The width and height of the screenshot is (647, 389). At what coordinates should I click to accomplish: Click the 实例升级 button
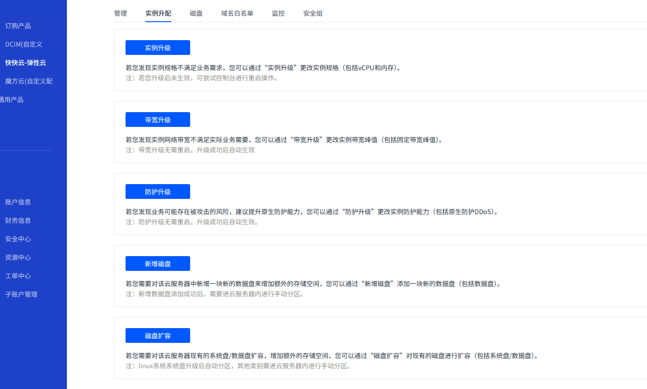coord(158,48)
